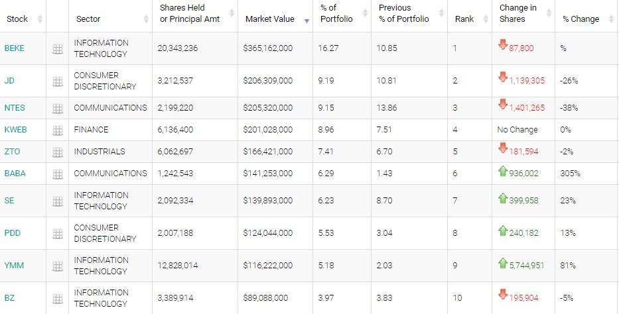Open the BABA ticker link
The height and width of the screenshot is (314, 619).
[14, 174]
